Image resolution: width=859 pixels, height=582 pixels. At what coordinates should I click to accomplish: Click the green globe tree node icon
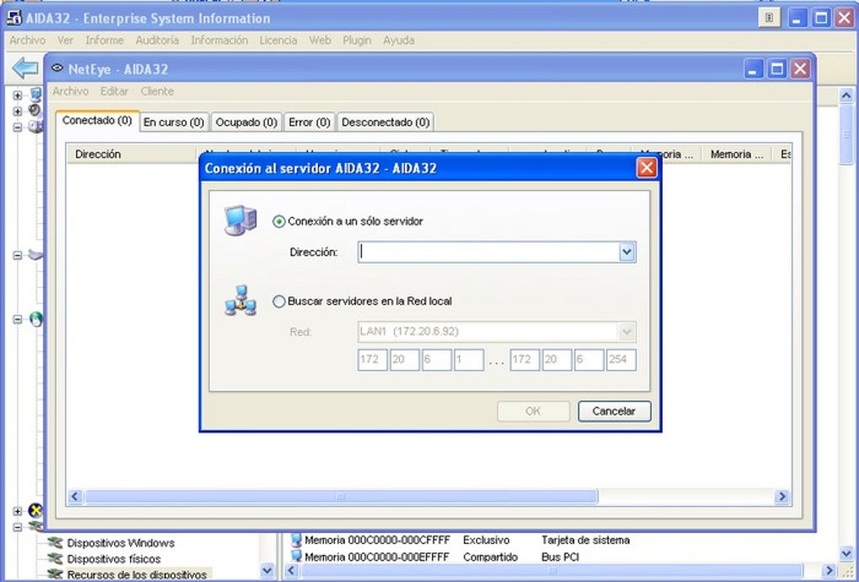point(36,319)
